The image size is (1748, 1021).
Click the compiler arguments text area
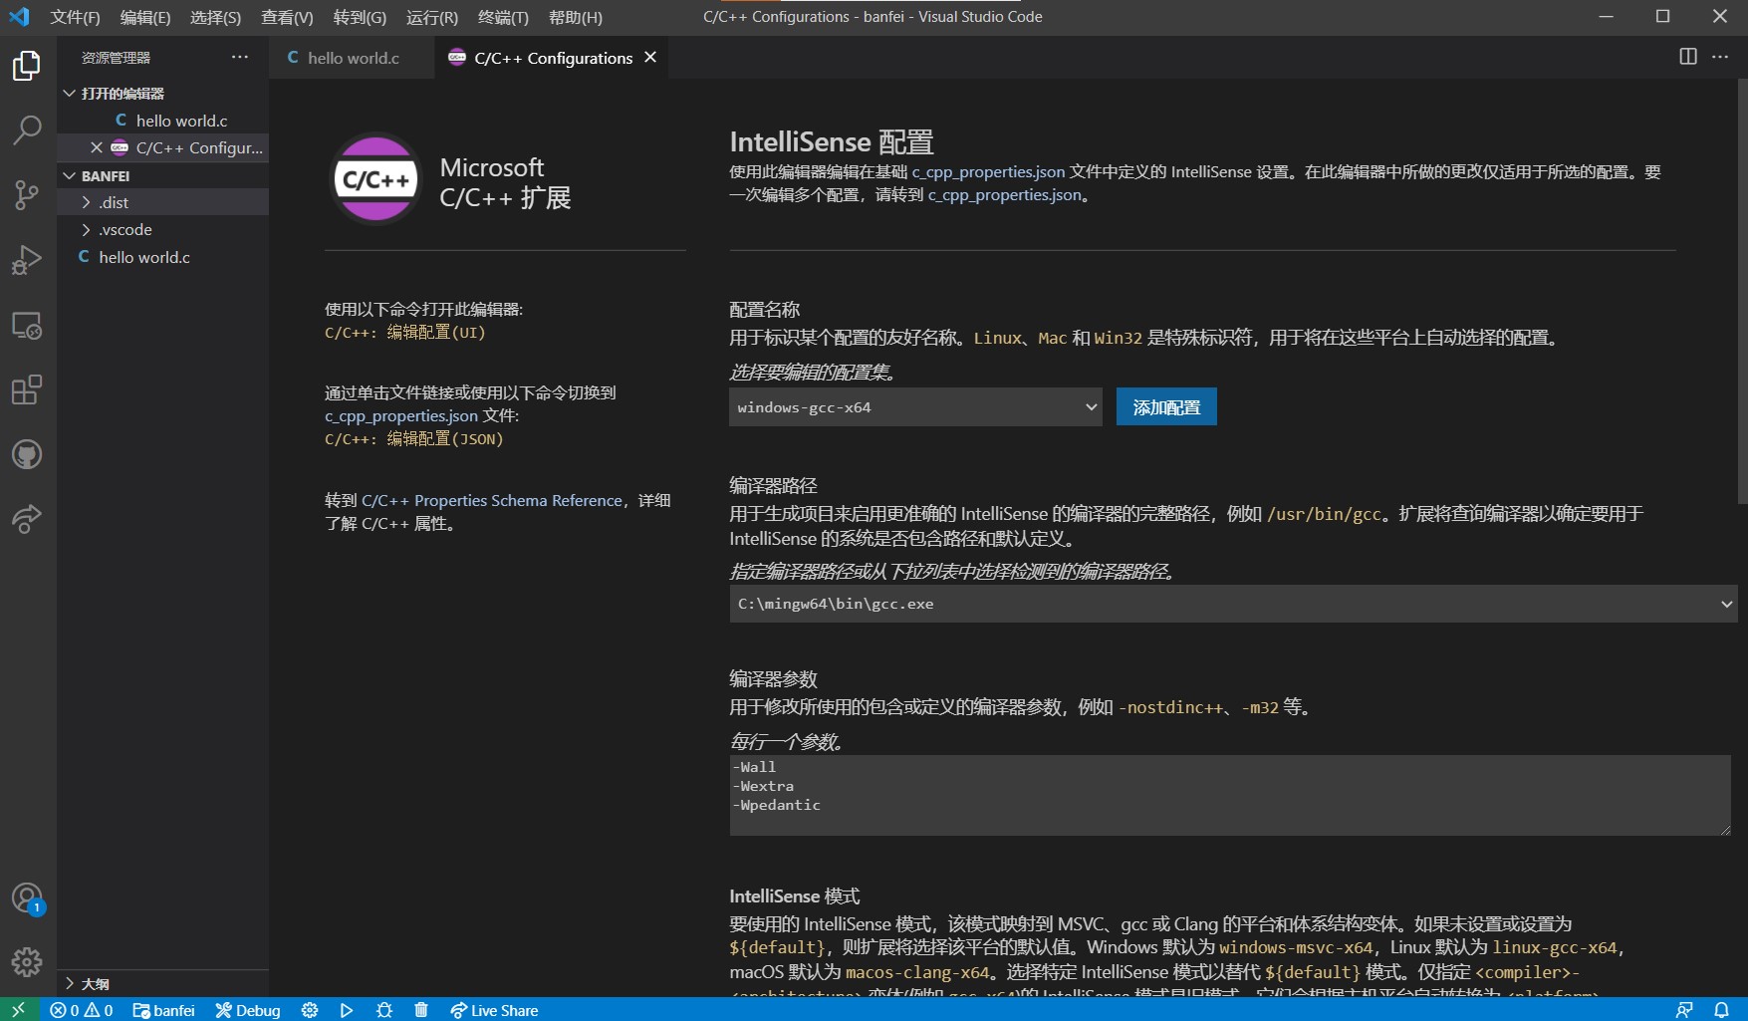click(x=1230, y=795)
